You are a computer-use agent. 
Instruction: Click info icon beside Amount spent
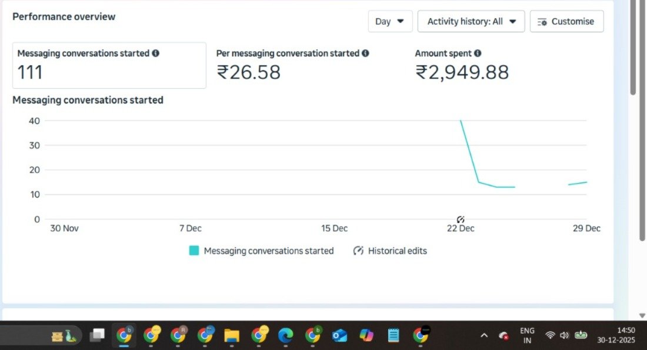[478, 53]
